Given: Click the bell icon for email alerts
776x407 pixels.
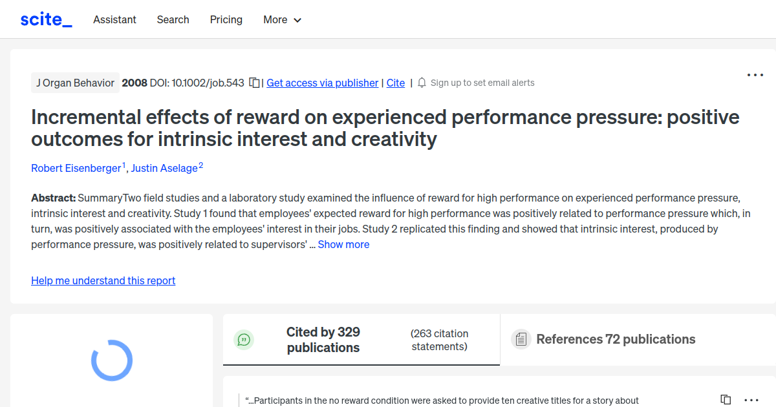Looking at the screenshot, I should click(x=421, y=83).
